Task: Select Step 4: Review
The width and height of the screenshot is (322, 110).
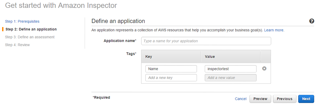Action: [x=17, y=45]
